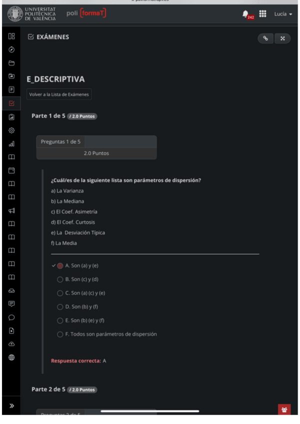Choose radio F. Todos son parámetros de dispersión
This screenshot has height=424, width=300.
(x=60, y=334)
